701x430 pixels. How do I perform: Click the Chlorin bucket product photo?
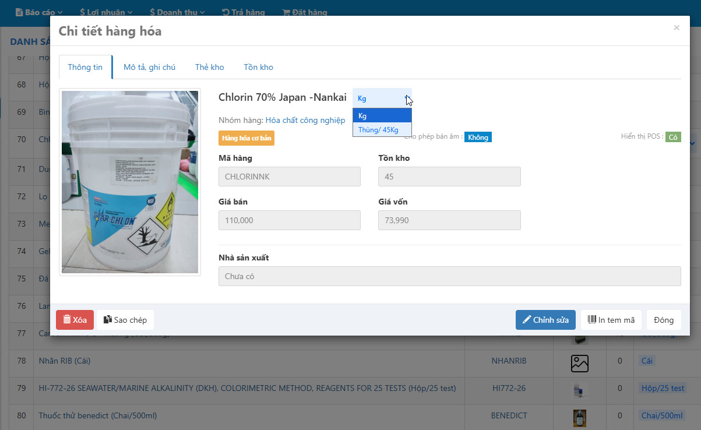tap(130, 182)
